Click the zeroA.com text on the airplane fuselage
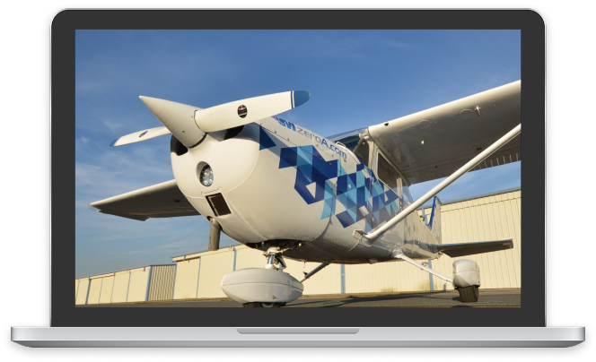This screenshot has height=362, width=596. [x=321, y=142]
